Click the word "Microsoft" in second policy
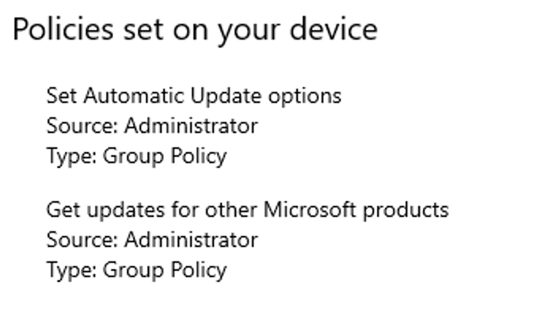Screen dimensions: 537x312 coord(310,210)
